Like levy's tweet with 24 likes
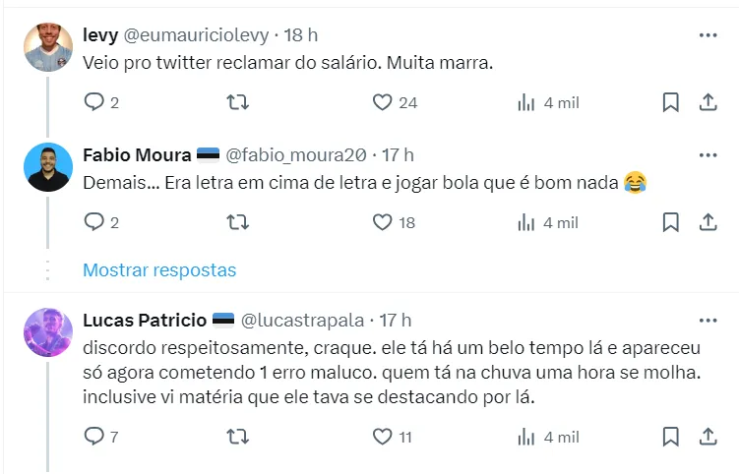 (383, 103)
